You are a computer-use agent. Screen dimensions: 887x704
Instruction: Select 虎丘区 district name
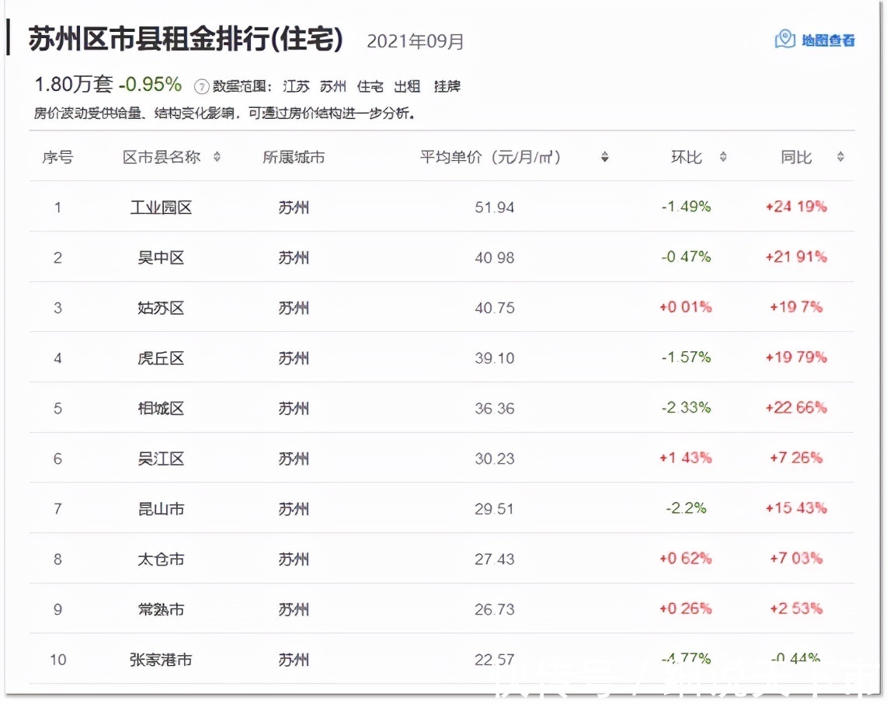(162, 358)
